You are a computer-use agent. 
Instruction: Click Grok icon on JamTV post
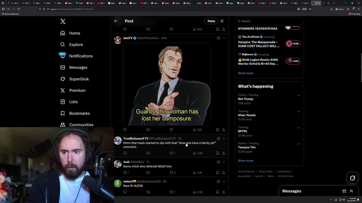[218, 38]
